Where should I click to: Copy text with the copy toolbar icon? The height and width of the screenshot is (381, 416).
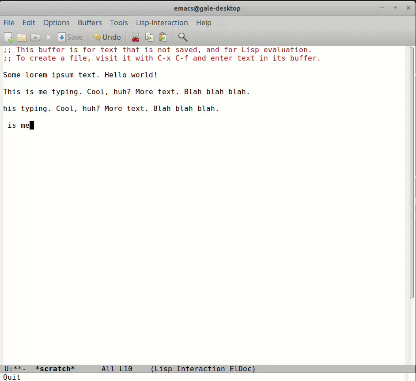point(149,37)
